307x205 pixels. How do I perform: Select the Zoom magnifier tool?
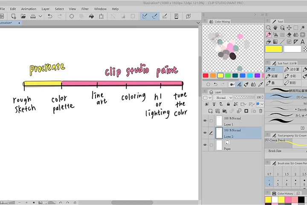269,28
